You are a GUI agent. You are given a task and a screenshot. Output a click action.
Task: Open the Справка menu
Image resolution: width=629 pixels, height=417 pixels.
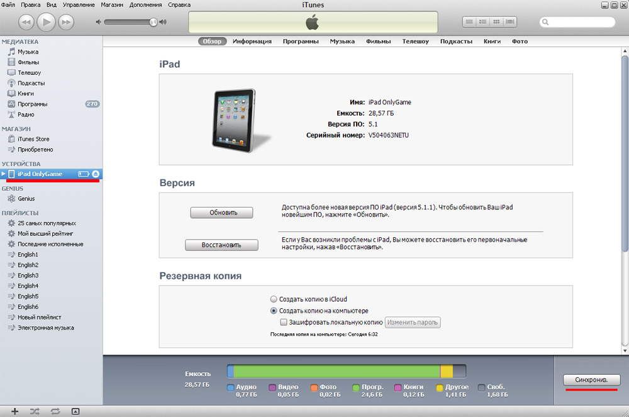click(x=179, y=5)
